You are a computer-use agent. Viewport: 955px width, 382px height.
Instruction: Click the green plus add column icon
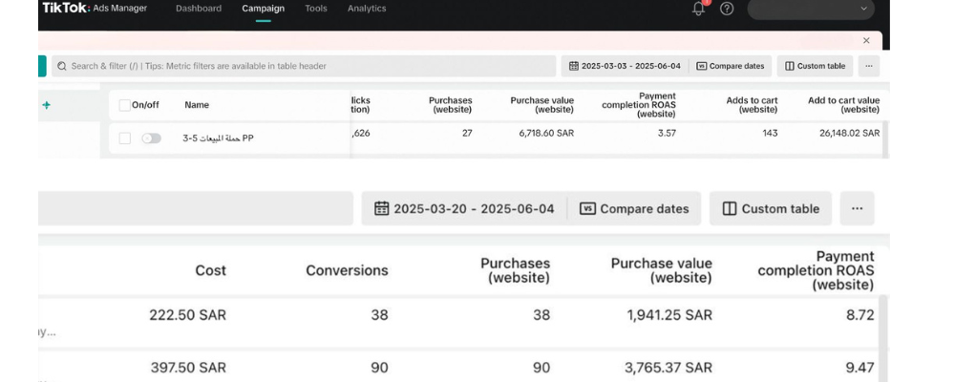click(x=46, y=105)
